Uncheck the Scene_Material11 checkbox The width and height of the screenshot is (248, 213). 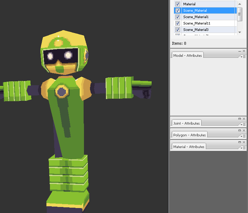[177, 23]
